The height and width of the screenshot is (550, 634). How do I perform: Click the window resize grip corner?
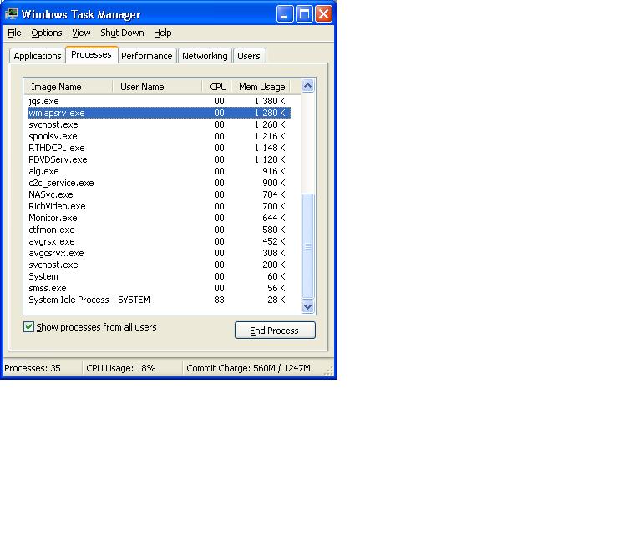coord(329,371)
